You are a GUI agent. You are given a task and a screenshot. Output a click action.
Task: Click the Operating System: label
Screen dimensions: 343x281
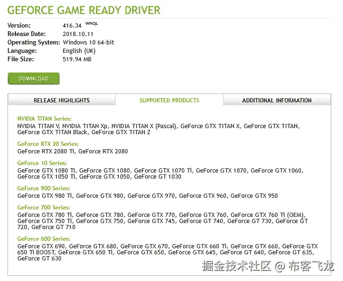(x=34, y=43)
